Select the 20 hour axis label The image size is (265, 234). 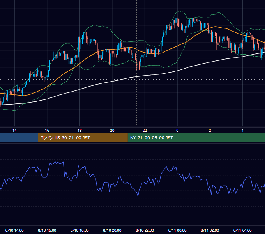coord(112,131)
